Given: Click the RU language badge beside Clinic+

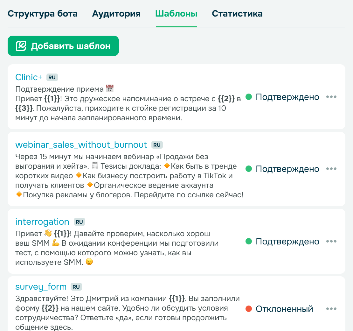Looking at the screenshot, I should (52, 77).
